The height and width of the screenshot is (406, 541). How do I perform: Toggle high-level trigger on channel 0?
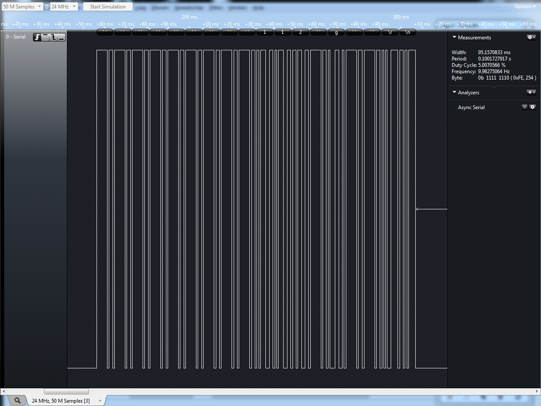[45, 37]
